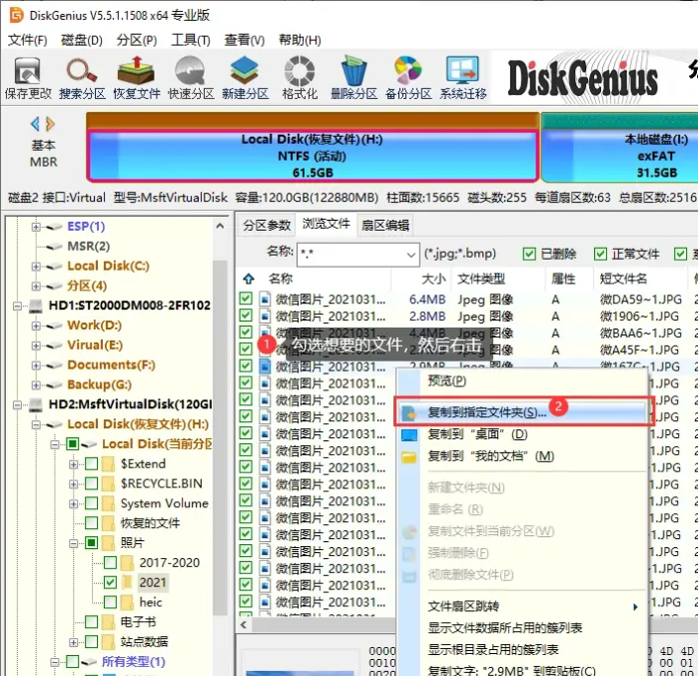Choose 复制到指定文件夹(S)... from context menu
The image size is (698, 676).
click(x=522, y=412)
